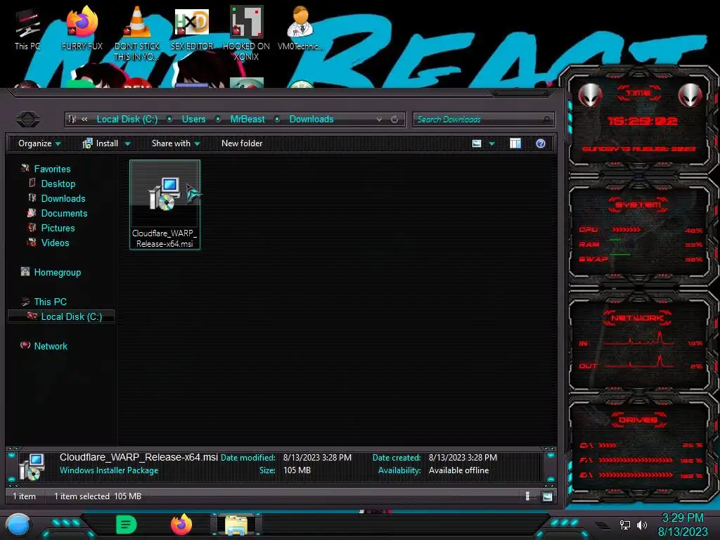This screenshot has width=720, height=540.
Task: Refresh the Downloads folder view
Action: 394,120
